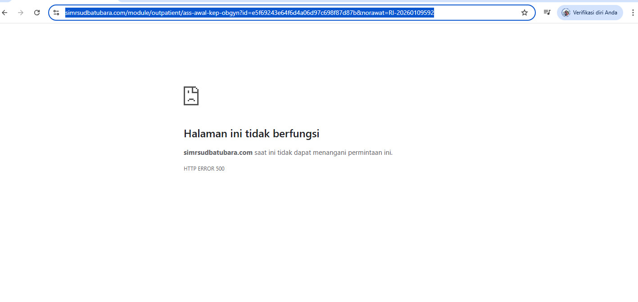
Task: Click the "Halaman ini tidak berfungsi" heading
Action: tap(252, 134)
